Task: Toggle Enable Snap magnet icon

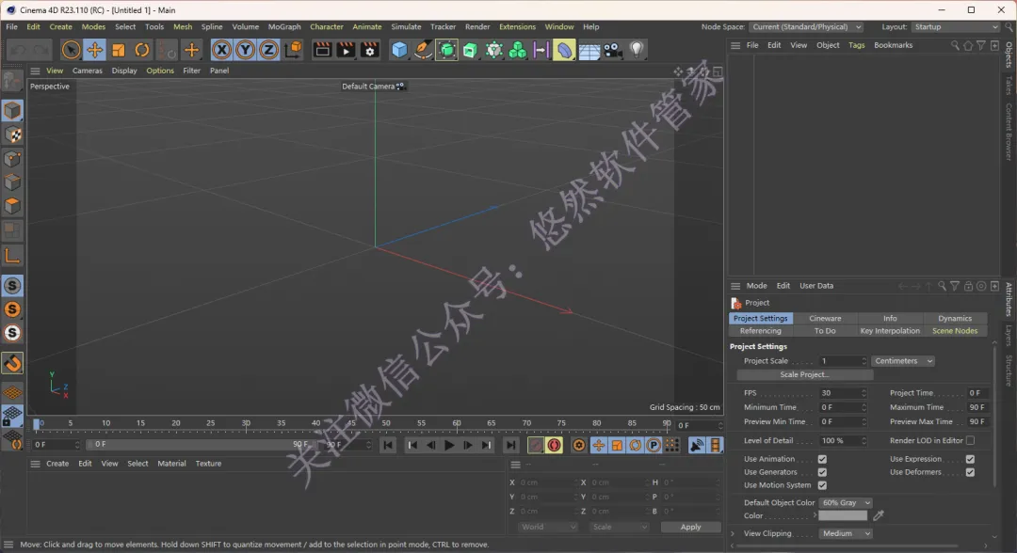Action: click(x=12, y=363)
